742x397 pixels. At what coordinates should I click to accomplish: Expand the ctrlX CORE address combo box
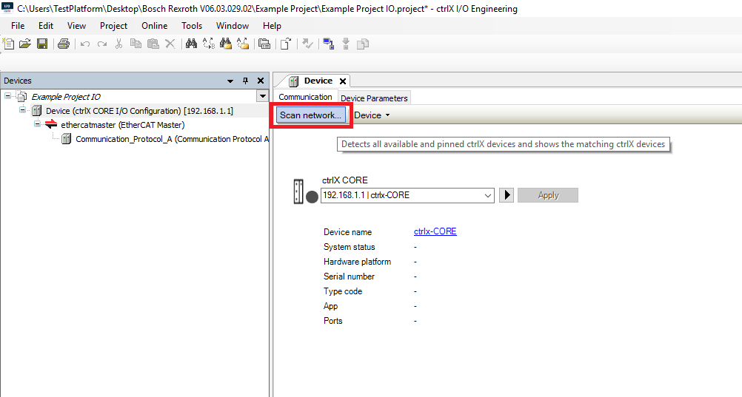(x=487, y=195)
